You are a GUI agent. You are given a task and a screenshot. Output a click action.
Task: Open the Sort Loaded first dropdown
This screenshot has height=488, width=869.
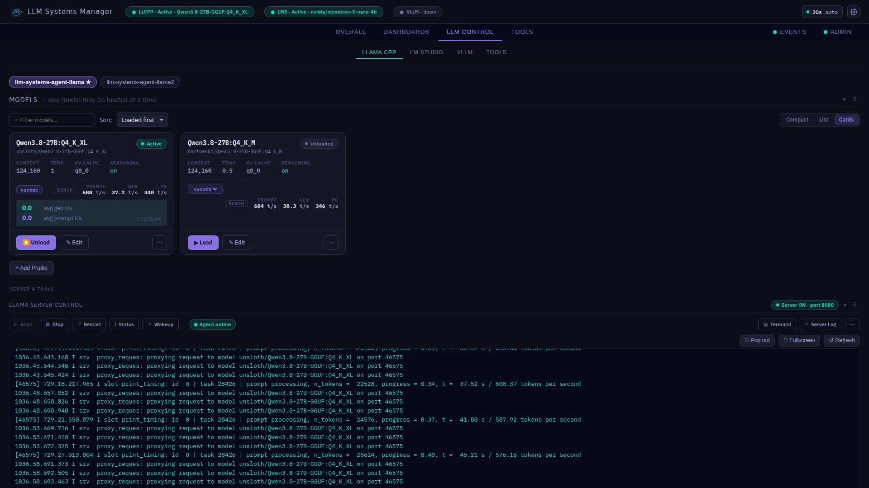click(x=143, y=120)
